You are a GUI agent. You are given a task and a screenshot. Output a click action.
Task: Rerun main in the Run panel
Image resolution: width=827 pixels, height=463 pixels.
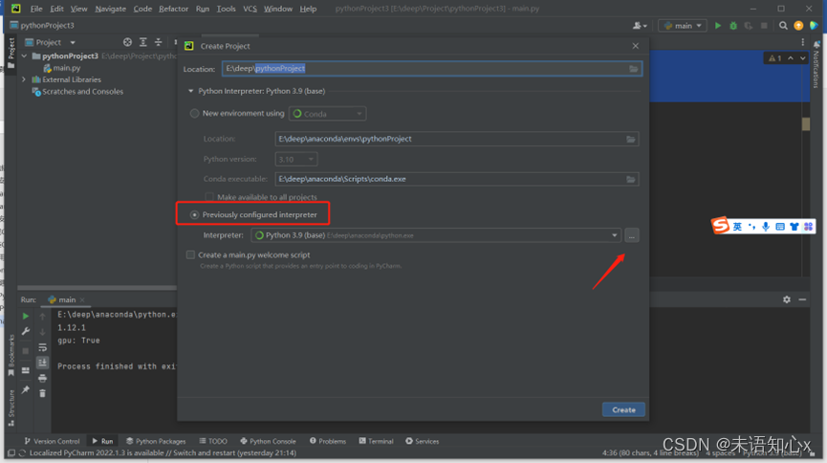click(25, 316)
